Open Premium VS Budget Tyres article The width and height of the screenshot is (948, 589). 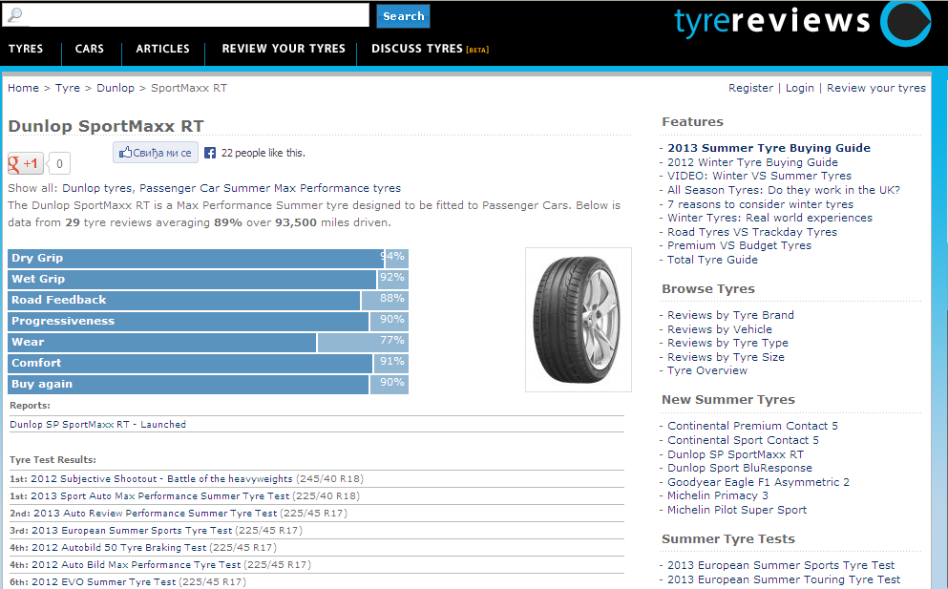pyautogui.click(x=740, y=245)
